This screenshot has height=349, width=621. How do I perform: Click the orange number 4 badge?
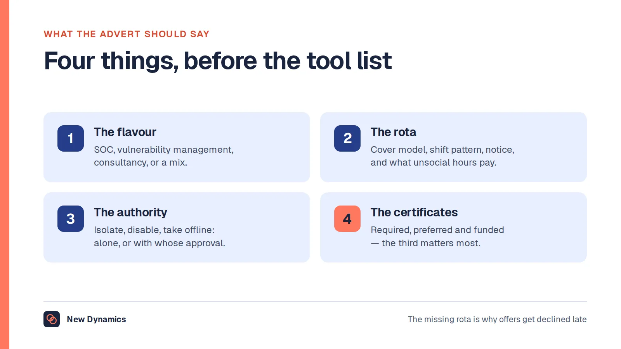click(347, 219)
